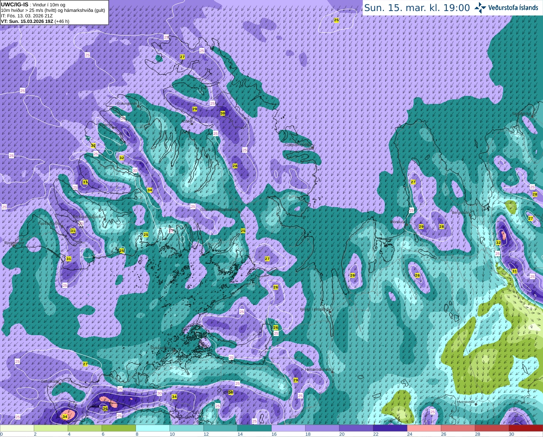Click the Holtavörðuheiði station label
This screenshot has height=437, width=543.
tap(318, 370)
